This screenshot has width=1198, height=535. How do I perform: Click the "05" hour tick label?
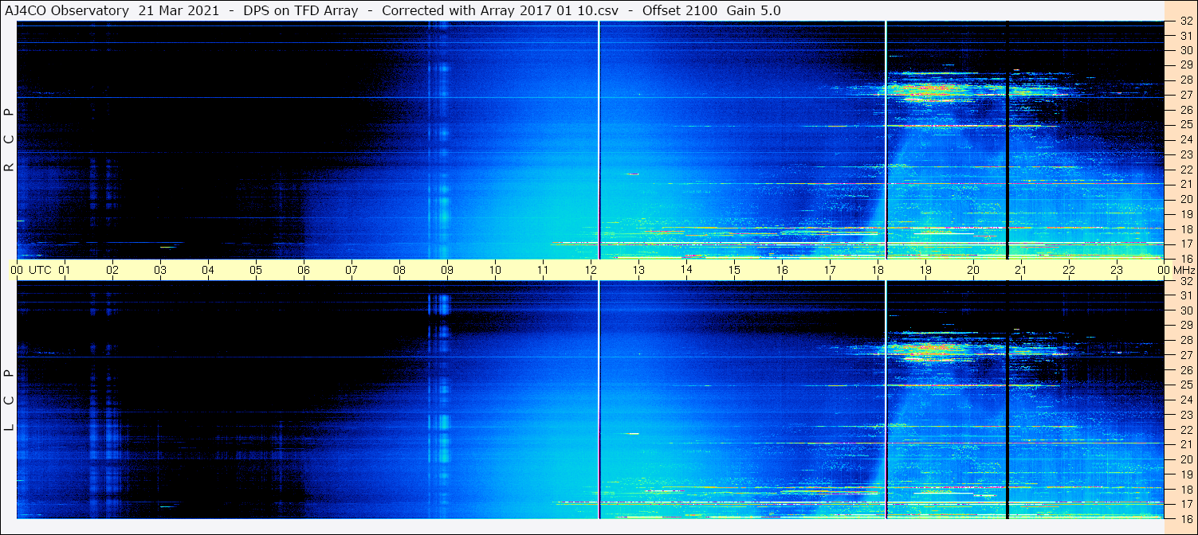[x=256, y=270]
